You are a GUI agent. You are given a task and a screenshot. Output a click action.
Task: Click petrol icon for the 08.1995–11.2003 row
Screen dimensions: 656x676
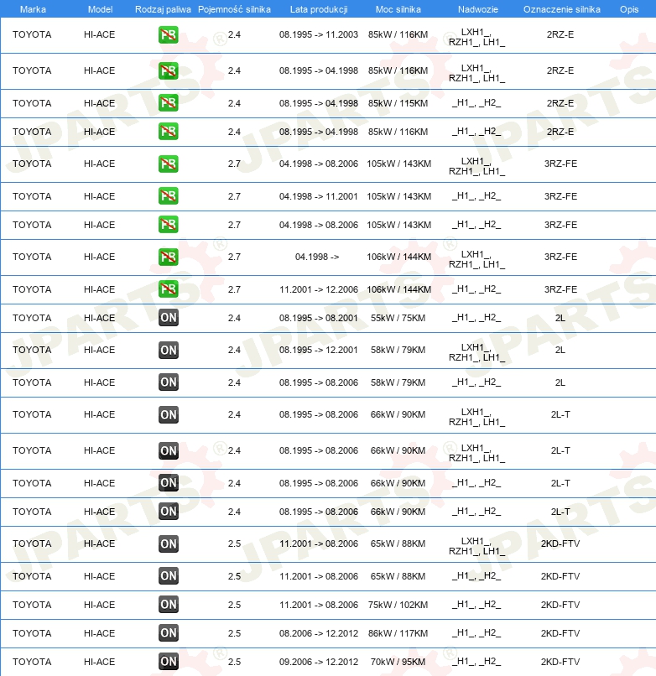168,35
